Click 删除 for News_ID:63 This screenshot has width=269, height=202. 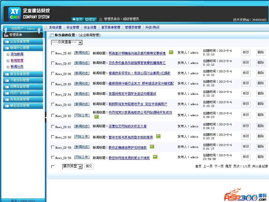[261, 104]
